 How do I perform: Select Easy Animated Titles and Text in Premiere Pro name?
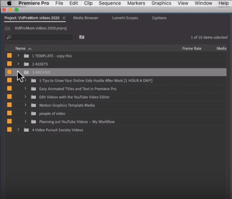coord(78,89)
